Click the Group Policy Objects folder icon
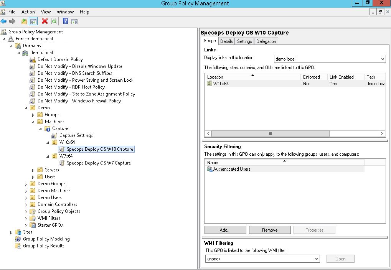 (x=32, y=211)
